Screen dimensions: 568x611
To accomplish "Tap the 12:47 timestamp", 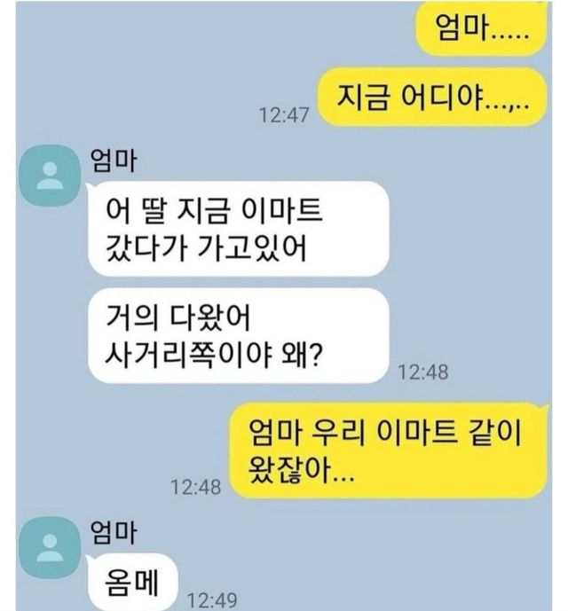I will [284, 115].
